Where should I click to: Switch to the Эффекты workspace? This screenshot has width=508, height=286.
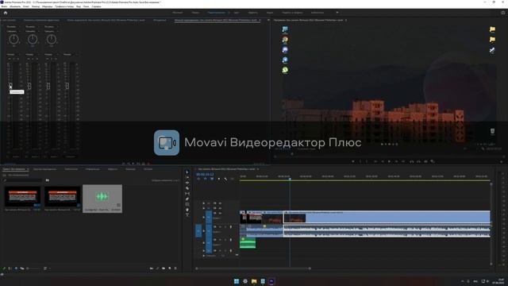[x=253, y=13]
